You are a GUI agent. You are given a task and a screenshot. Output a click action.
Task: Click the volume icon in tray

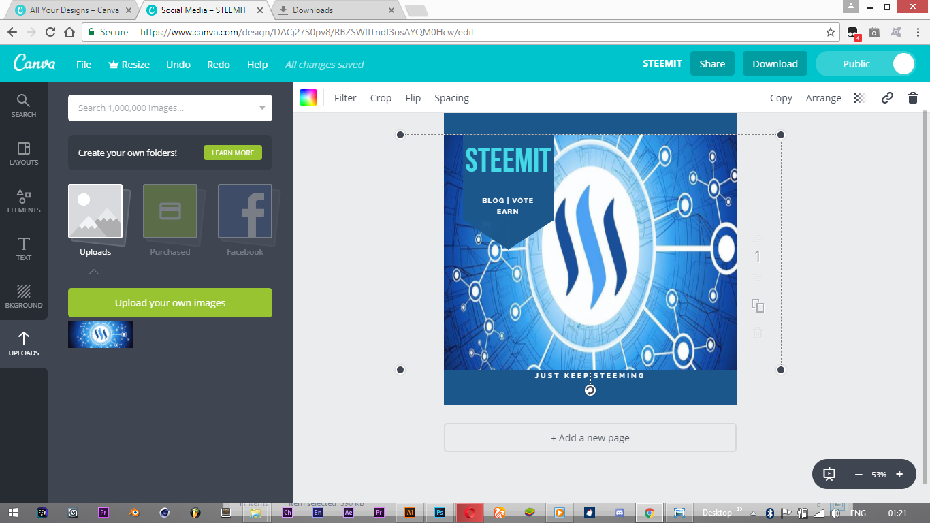(835, 513)
